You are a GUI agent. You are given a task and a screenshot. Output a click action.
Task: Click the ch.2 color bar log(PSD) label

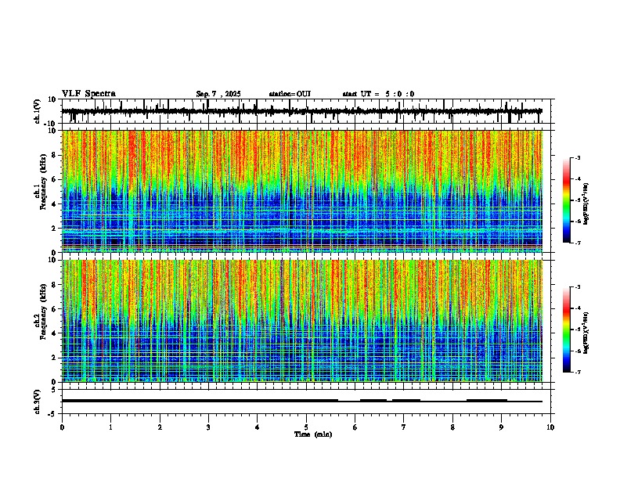tap(586, 333)
